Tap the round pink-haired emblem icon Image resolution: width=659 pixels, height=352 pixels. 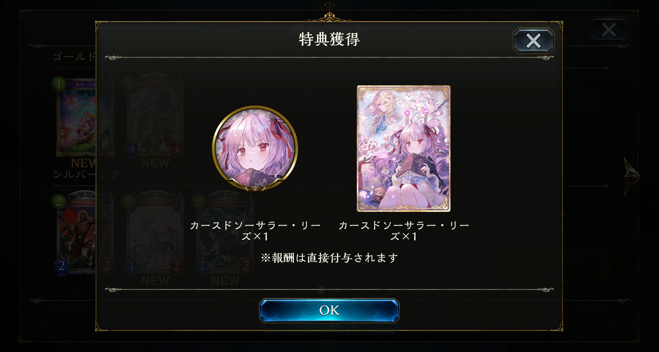pos(255,148)
